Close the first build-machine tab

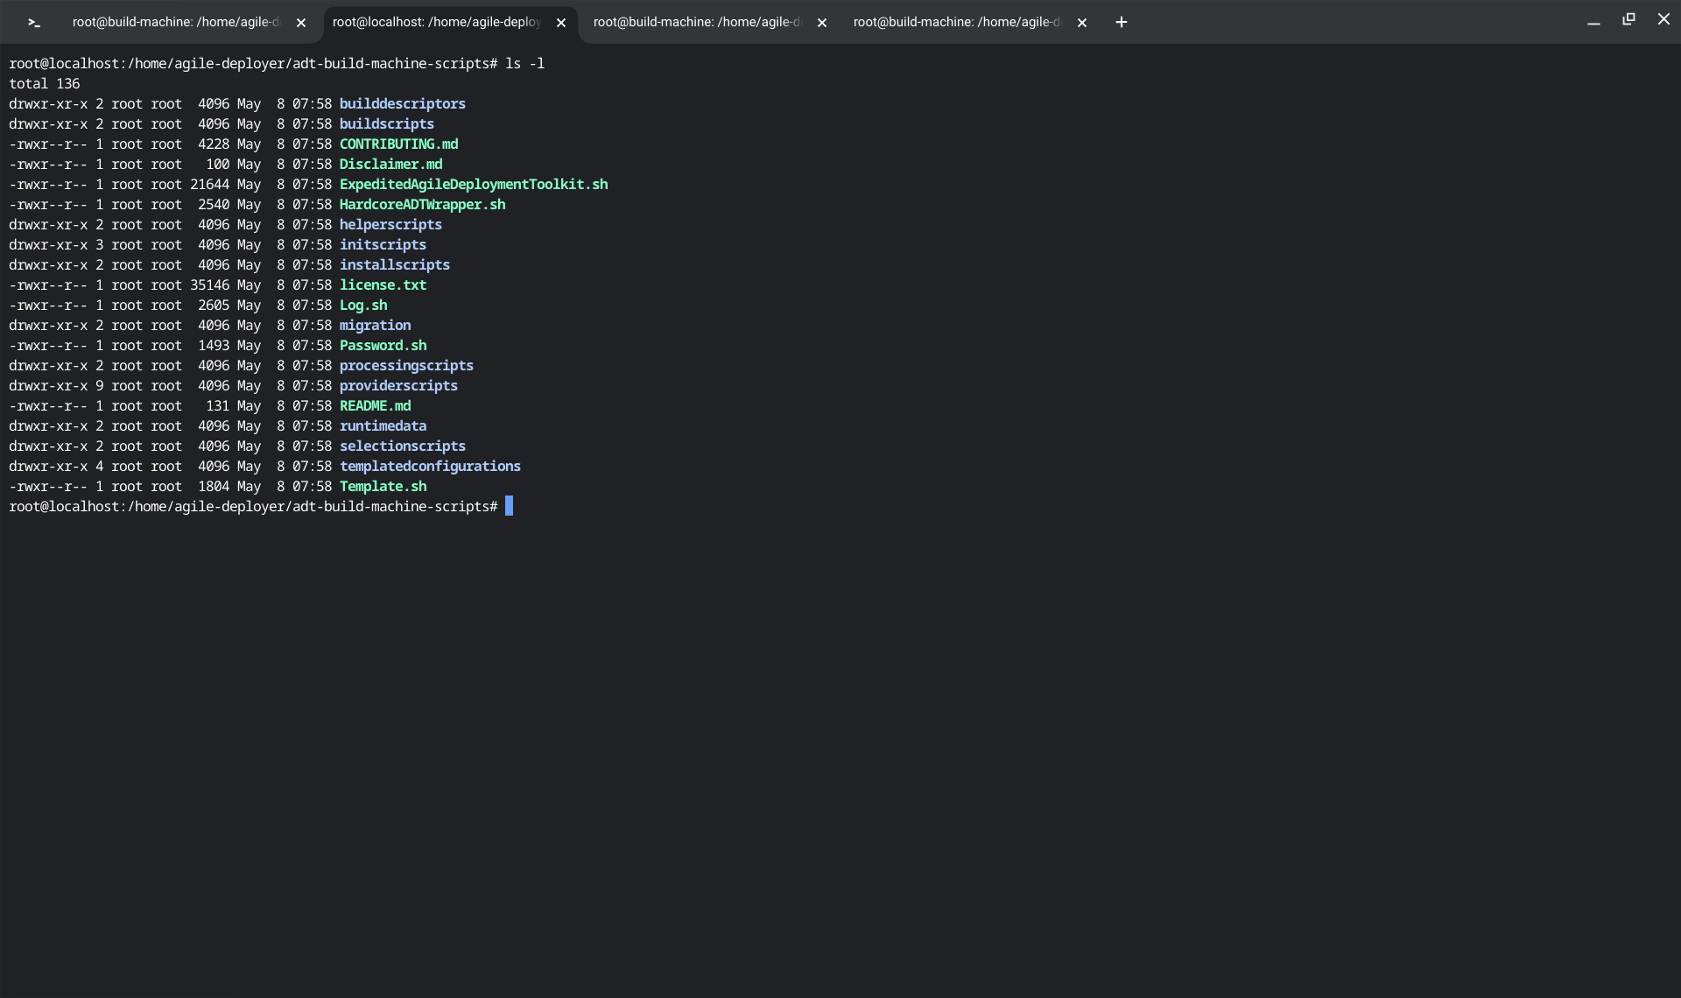tap(301, 23)
